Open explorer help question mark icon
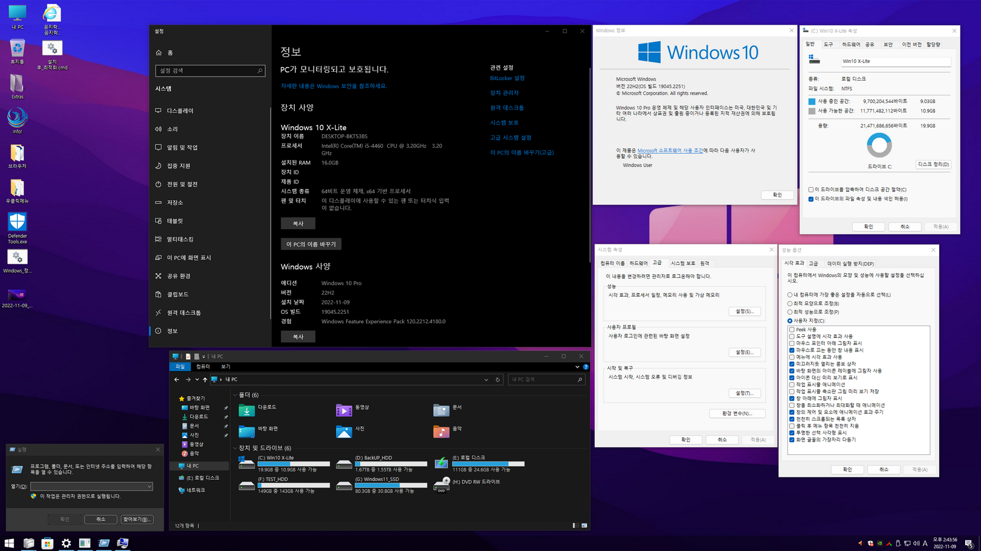981x551 pixels. [585, 367]
